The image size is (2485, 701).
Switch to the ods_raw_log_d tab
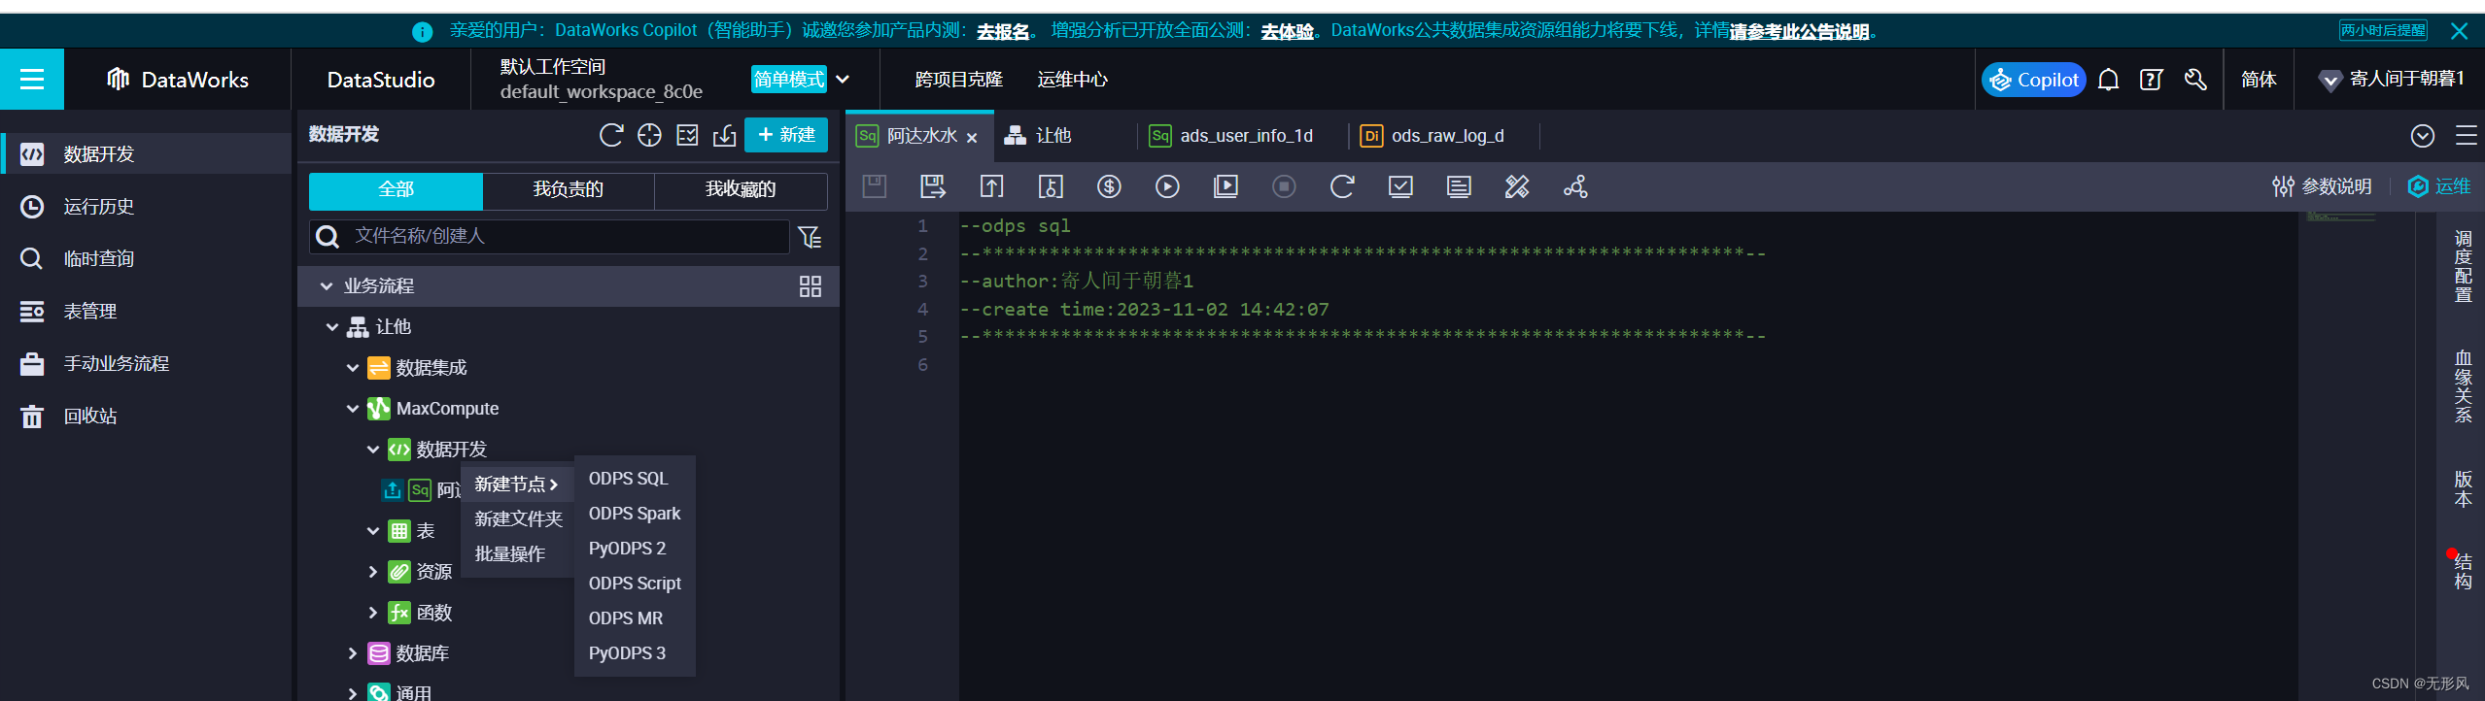pyautogui.click(x=1432, y=136)
